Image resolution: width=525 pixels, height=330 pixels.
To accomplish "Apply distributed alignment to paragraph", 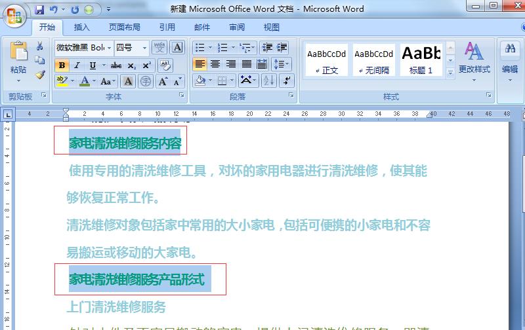I will point(262,64).
